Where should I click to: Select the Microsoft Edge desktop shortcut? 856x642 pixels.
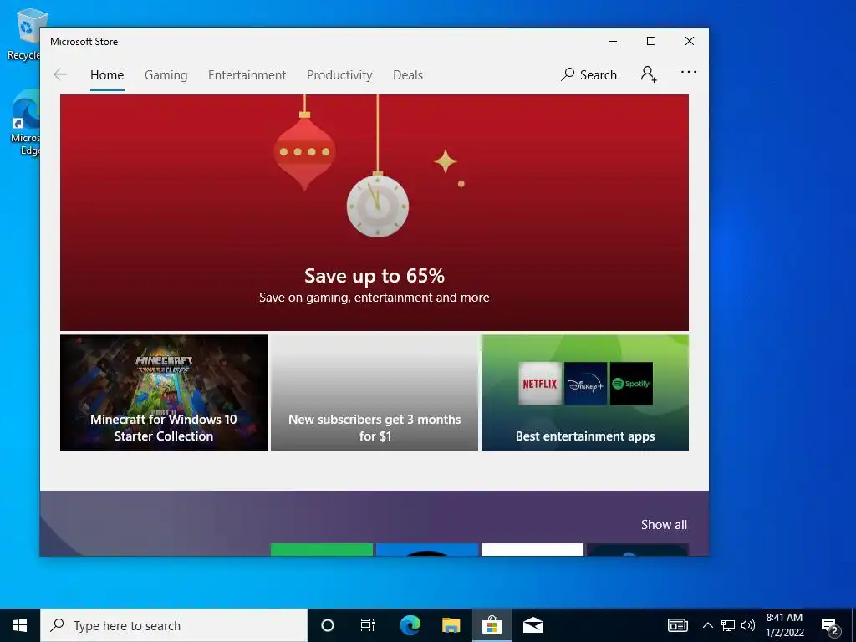(x=25, y=124)
